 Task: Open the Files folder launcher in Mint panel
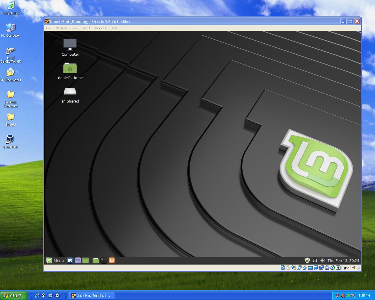point(96,260)
